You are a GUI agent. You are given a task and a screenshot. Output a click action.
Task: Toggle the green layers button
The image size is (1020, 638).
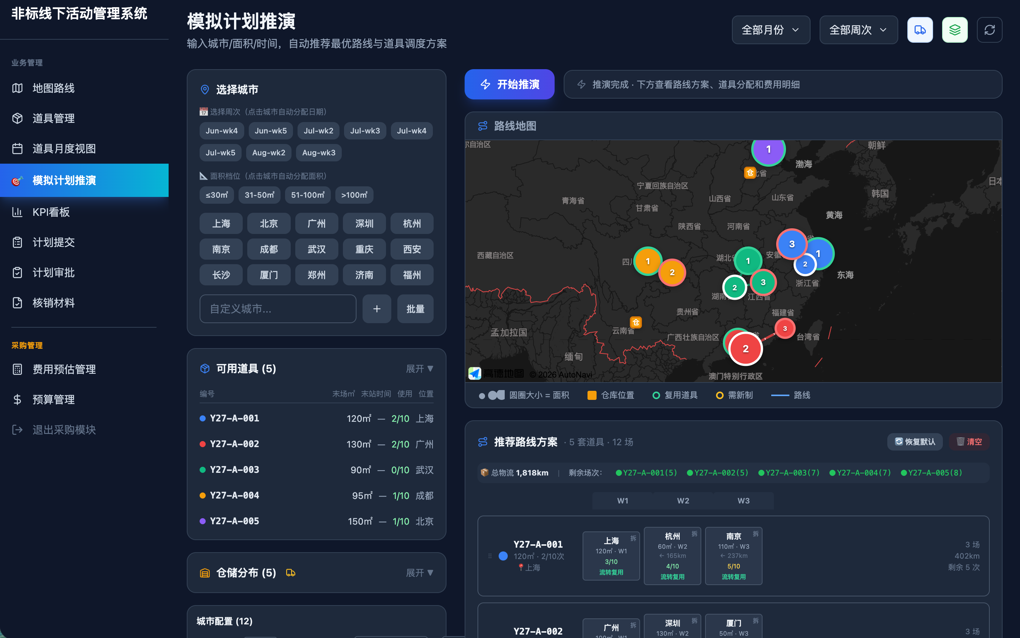(x=955, y=30)
